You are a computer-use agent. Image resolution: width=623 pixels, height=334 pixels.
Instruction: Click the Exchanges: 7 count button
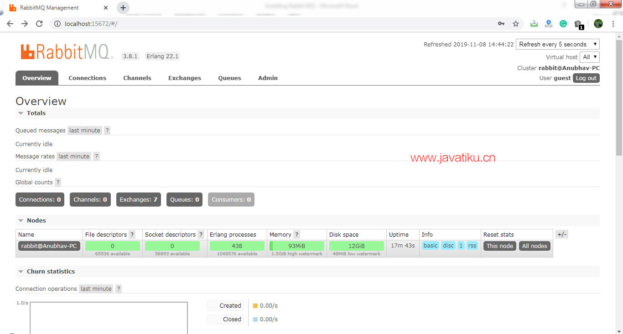(x=139, y=199)
